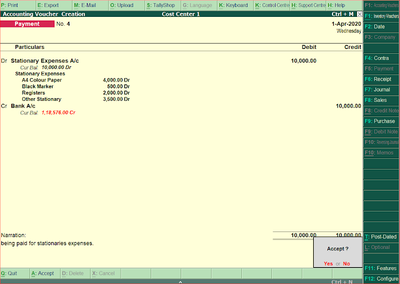Viewport: 400px width, 284px height.
Task: Click F10: Memos button
Action: pos(381,153)
